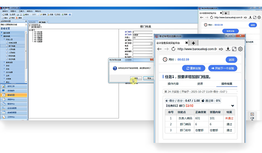Viewport: 262px width, 153px height.
Task: Open a new tab with plus button
Action: pyautogui.click(x=193, y=42)
